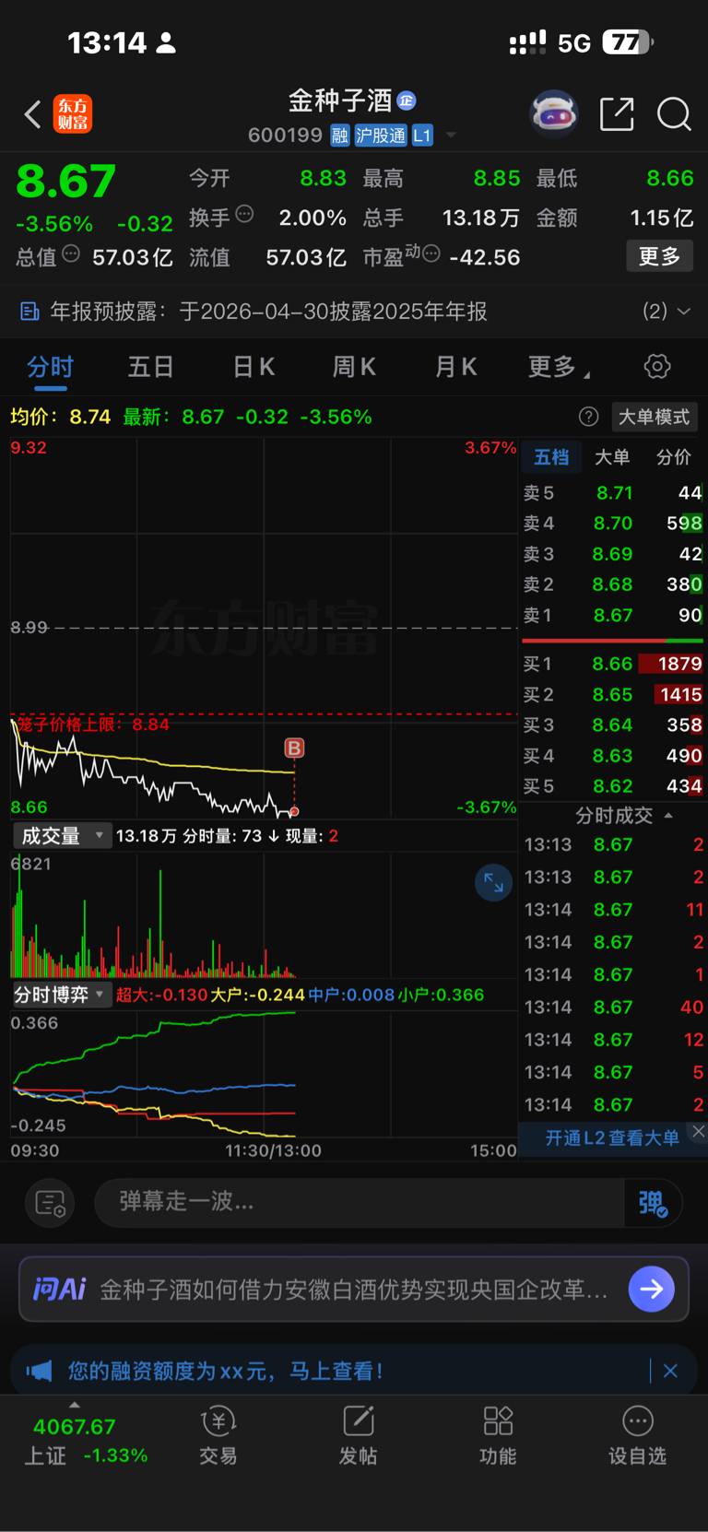Tap the 沪股通 tag
The width and height of the screenshot is (708, 1532).
[x=381, y=136]
